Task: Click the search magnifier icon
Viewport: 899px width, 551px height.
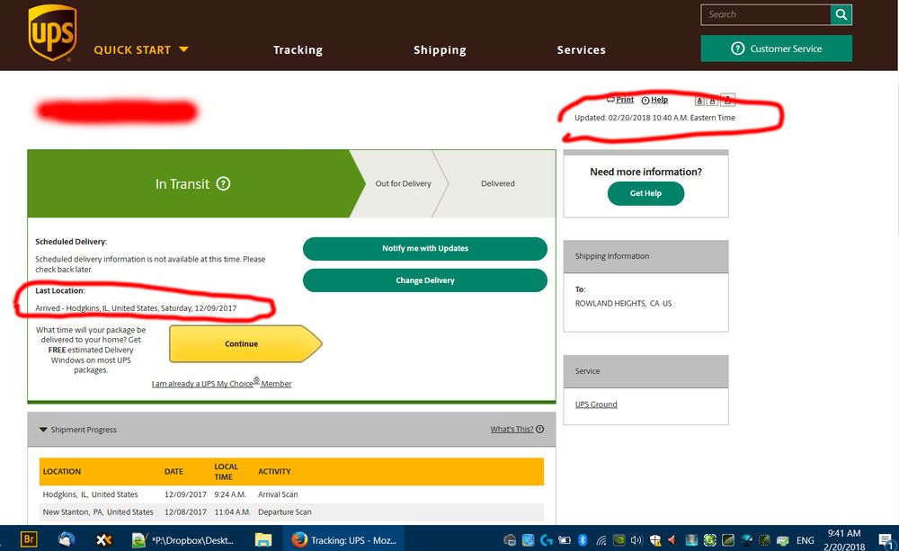Action: coord(841,14)
